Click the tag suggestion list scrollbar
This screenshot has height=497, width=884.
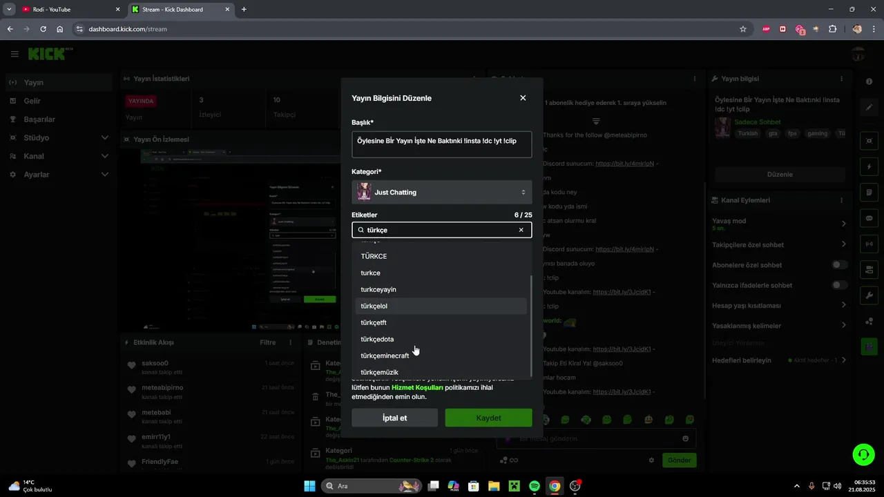[530, 324]
